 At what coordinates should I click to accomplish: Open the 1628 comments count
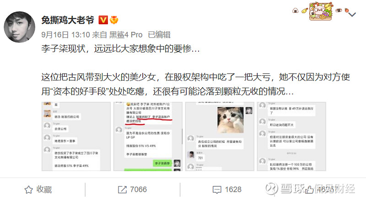point(233,189)
